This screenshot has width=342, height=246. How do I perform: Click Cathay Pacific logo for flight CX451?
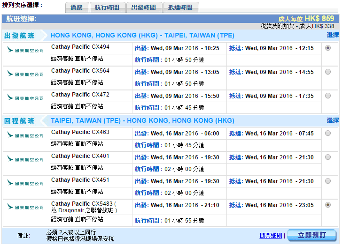[26, 183]
